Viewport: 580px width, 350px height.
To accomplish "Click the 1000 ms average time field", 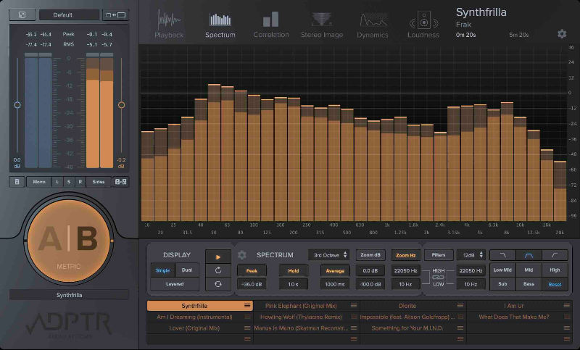I will 335,284.
